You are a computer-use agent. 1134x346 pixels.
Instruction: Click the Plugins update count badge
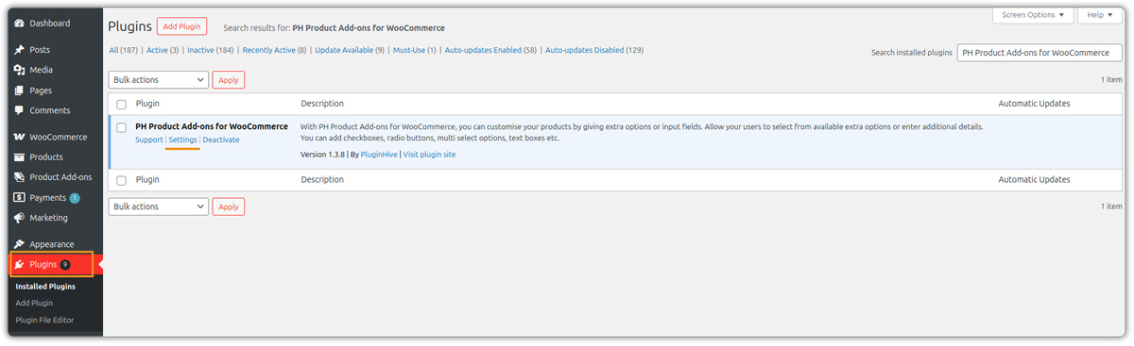[x=65, y=265]
